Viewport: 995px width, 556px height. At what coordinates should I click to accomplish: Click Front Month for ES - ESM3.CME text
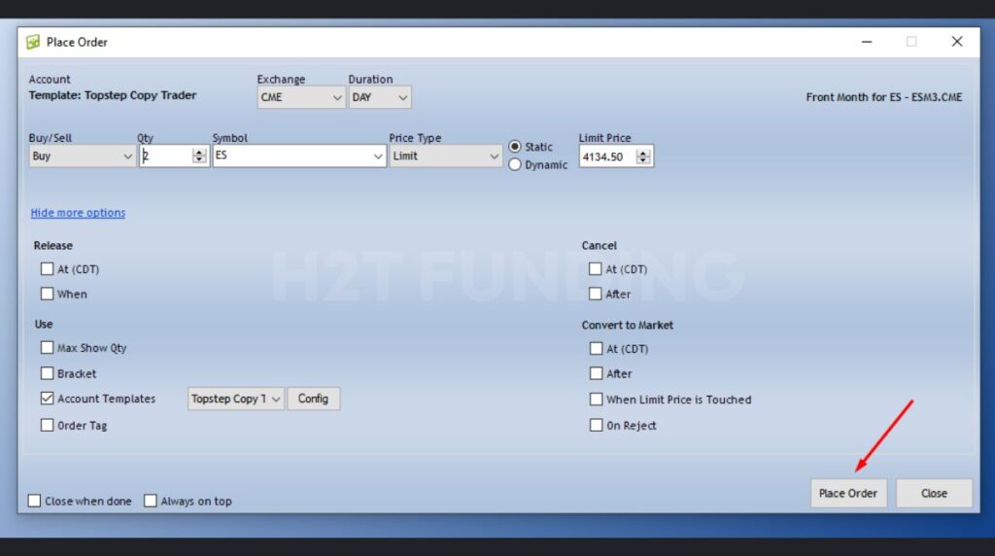884,97
